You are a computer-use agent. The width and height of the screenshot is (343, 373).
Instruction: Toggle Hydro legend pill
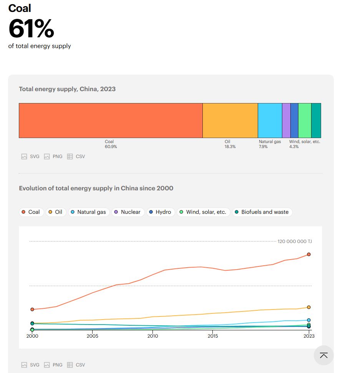point(160,212)
